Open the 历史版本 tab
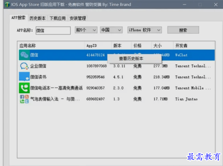 pyautogui.click(x=37, y=18)
